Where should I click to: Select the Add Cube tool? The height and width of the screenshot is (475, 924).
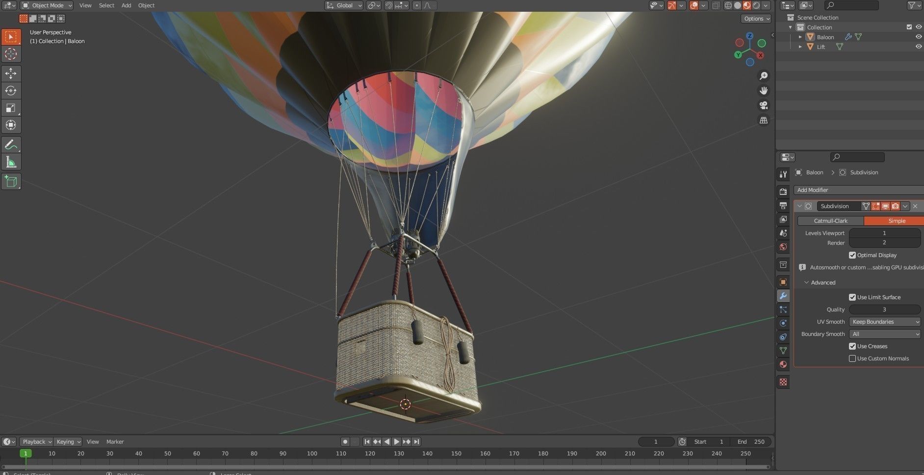tap(11, 182)
